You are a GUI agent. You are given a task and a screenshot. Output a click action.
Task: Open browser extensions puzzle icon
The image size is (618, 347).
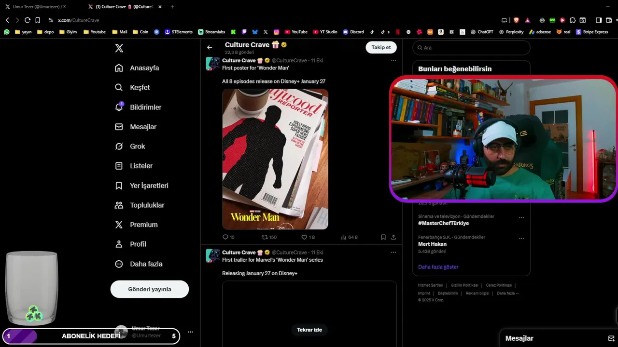pos(573,20)
